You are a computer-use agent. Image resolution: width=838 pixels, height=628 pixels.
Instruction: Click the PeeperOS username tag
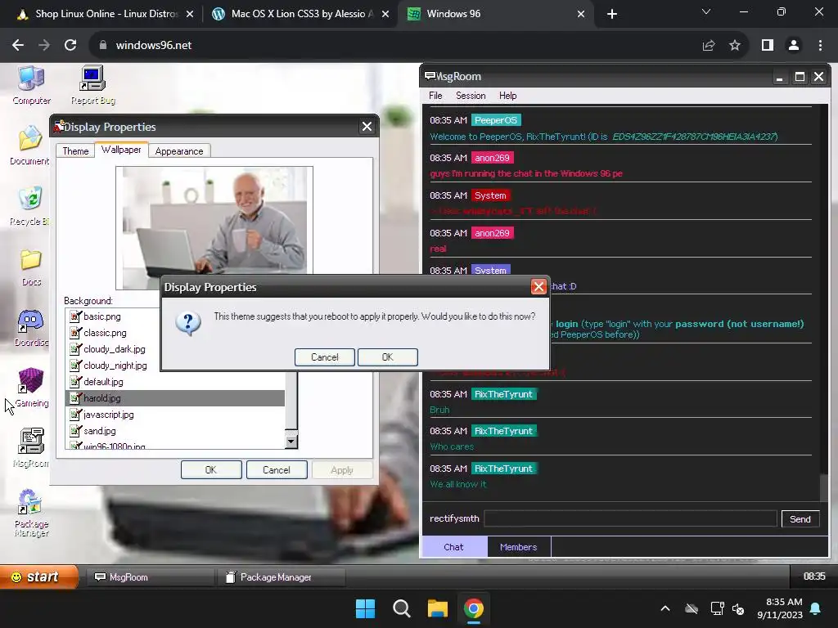pyautogui.click(x=496, y=120)
